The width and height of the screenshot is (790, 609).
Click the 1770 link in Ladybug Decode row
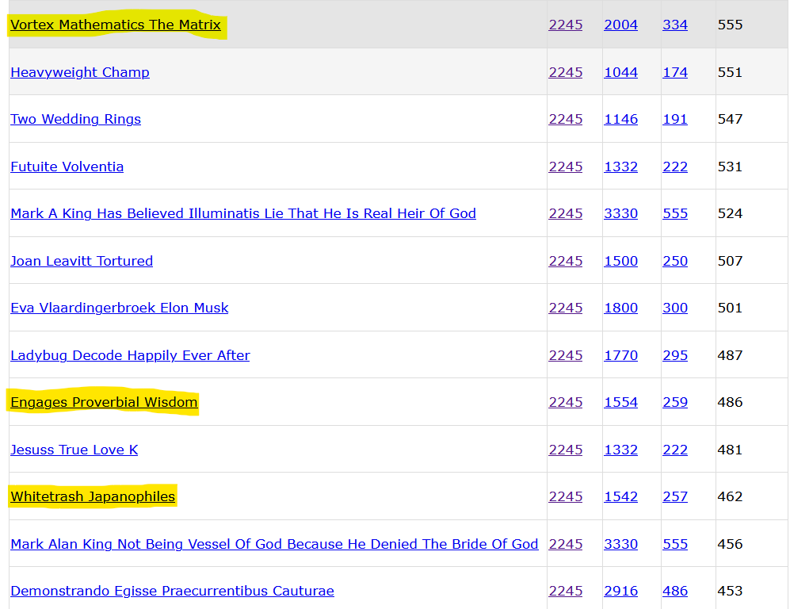(x=620, y=355)
